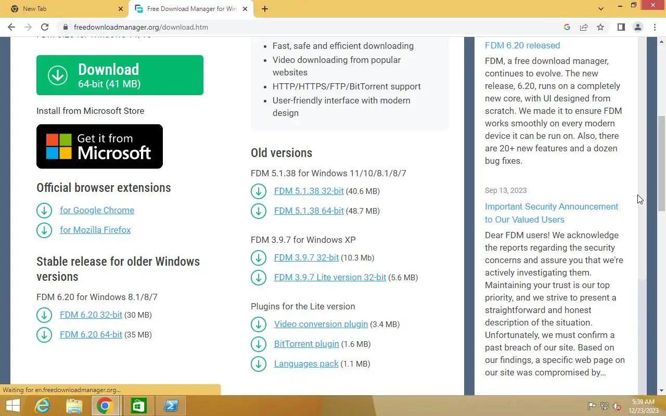Open the Google Chrome extension link

[97, 210]
